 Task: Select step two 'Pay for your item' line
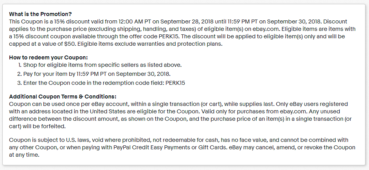point(94,74)
